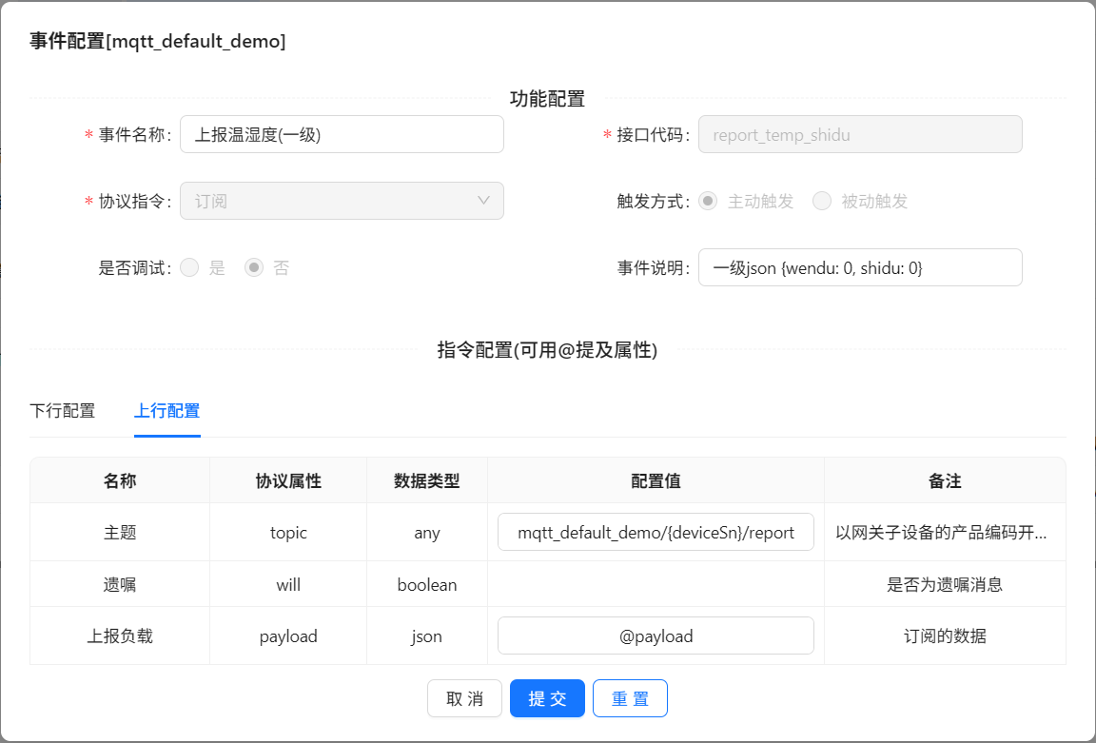Select the 主动触发 radio option
The image size is (1096, 743).
click(708, 202)
